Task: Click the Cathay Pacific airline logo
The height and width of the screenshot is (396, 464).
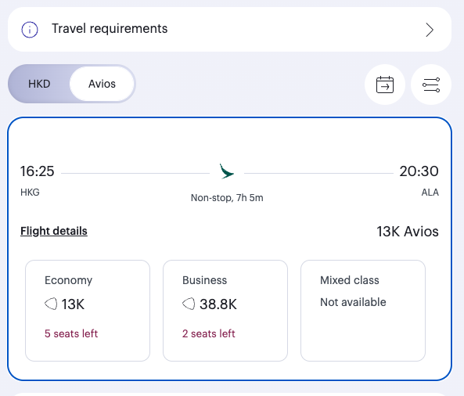Action: (227, 171)
